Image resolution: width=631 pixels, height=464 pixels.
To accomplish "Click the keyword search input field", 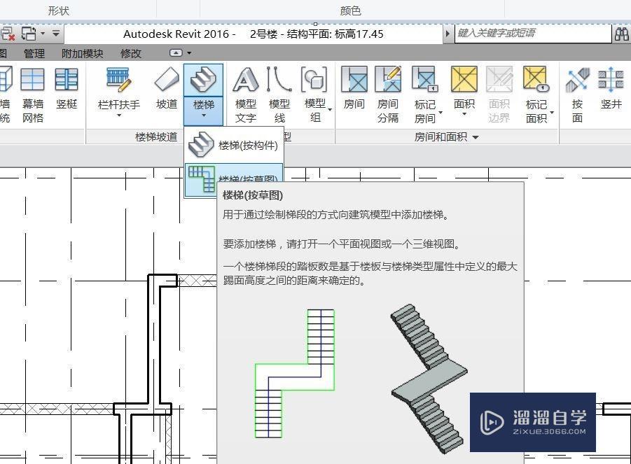I will (x=533, y=33).
